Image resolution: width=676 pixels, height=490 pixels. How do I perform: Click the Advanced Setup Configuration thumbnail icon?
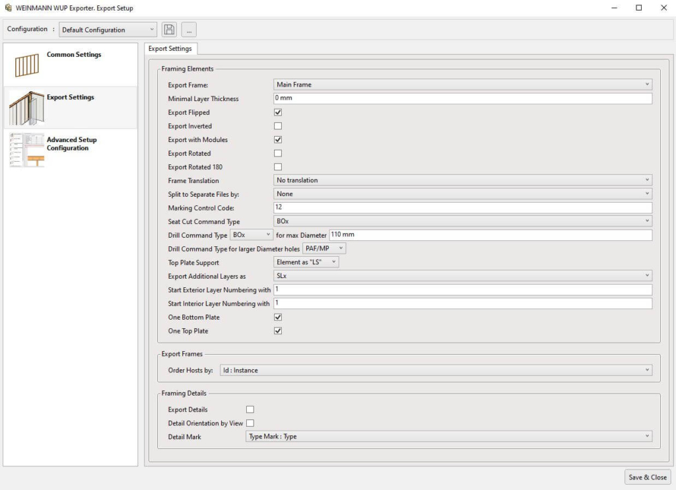point(26,150)
